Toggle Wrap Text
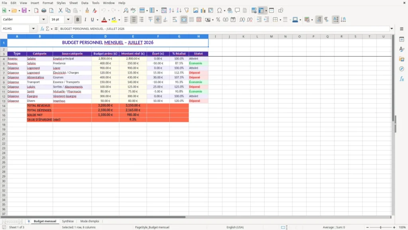 175,20
